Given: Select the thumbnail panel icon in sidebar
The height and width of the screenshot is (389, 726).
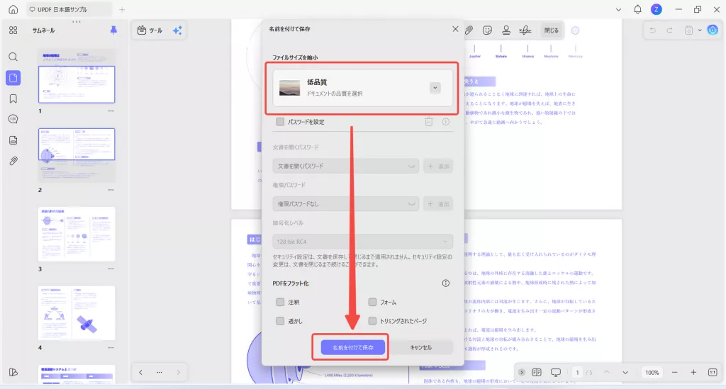Looking at the screenshot, I should click(13, 78).
